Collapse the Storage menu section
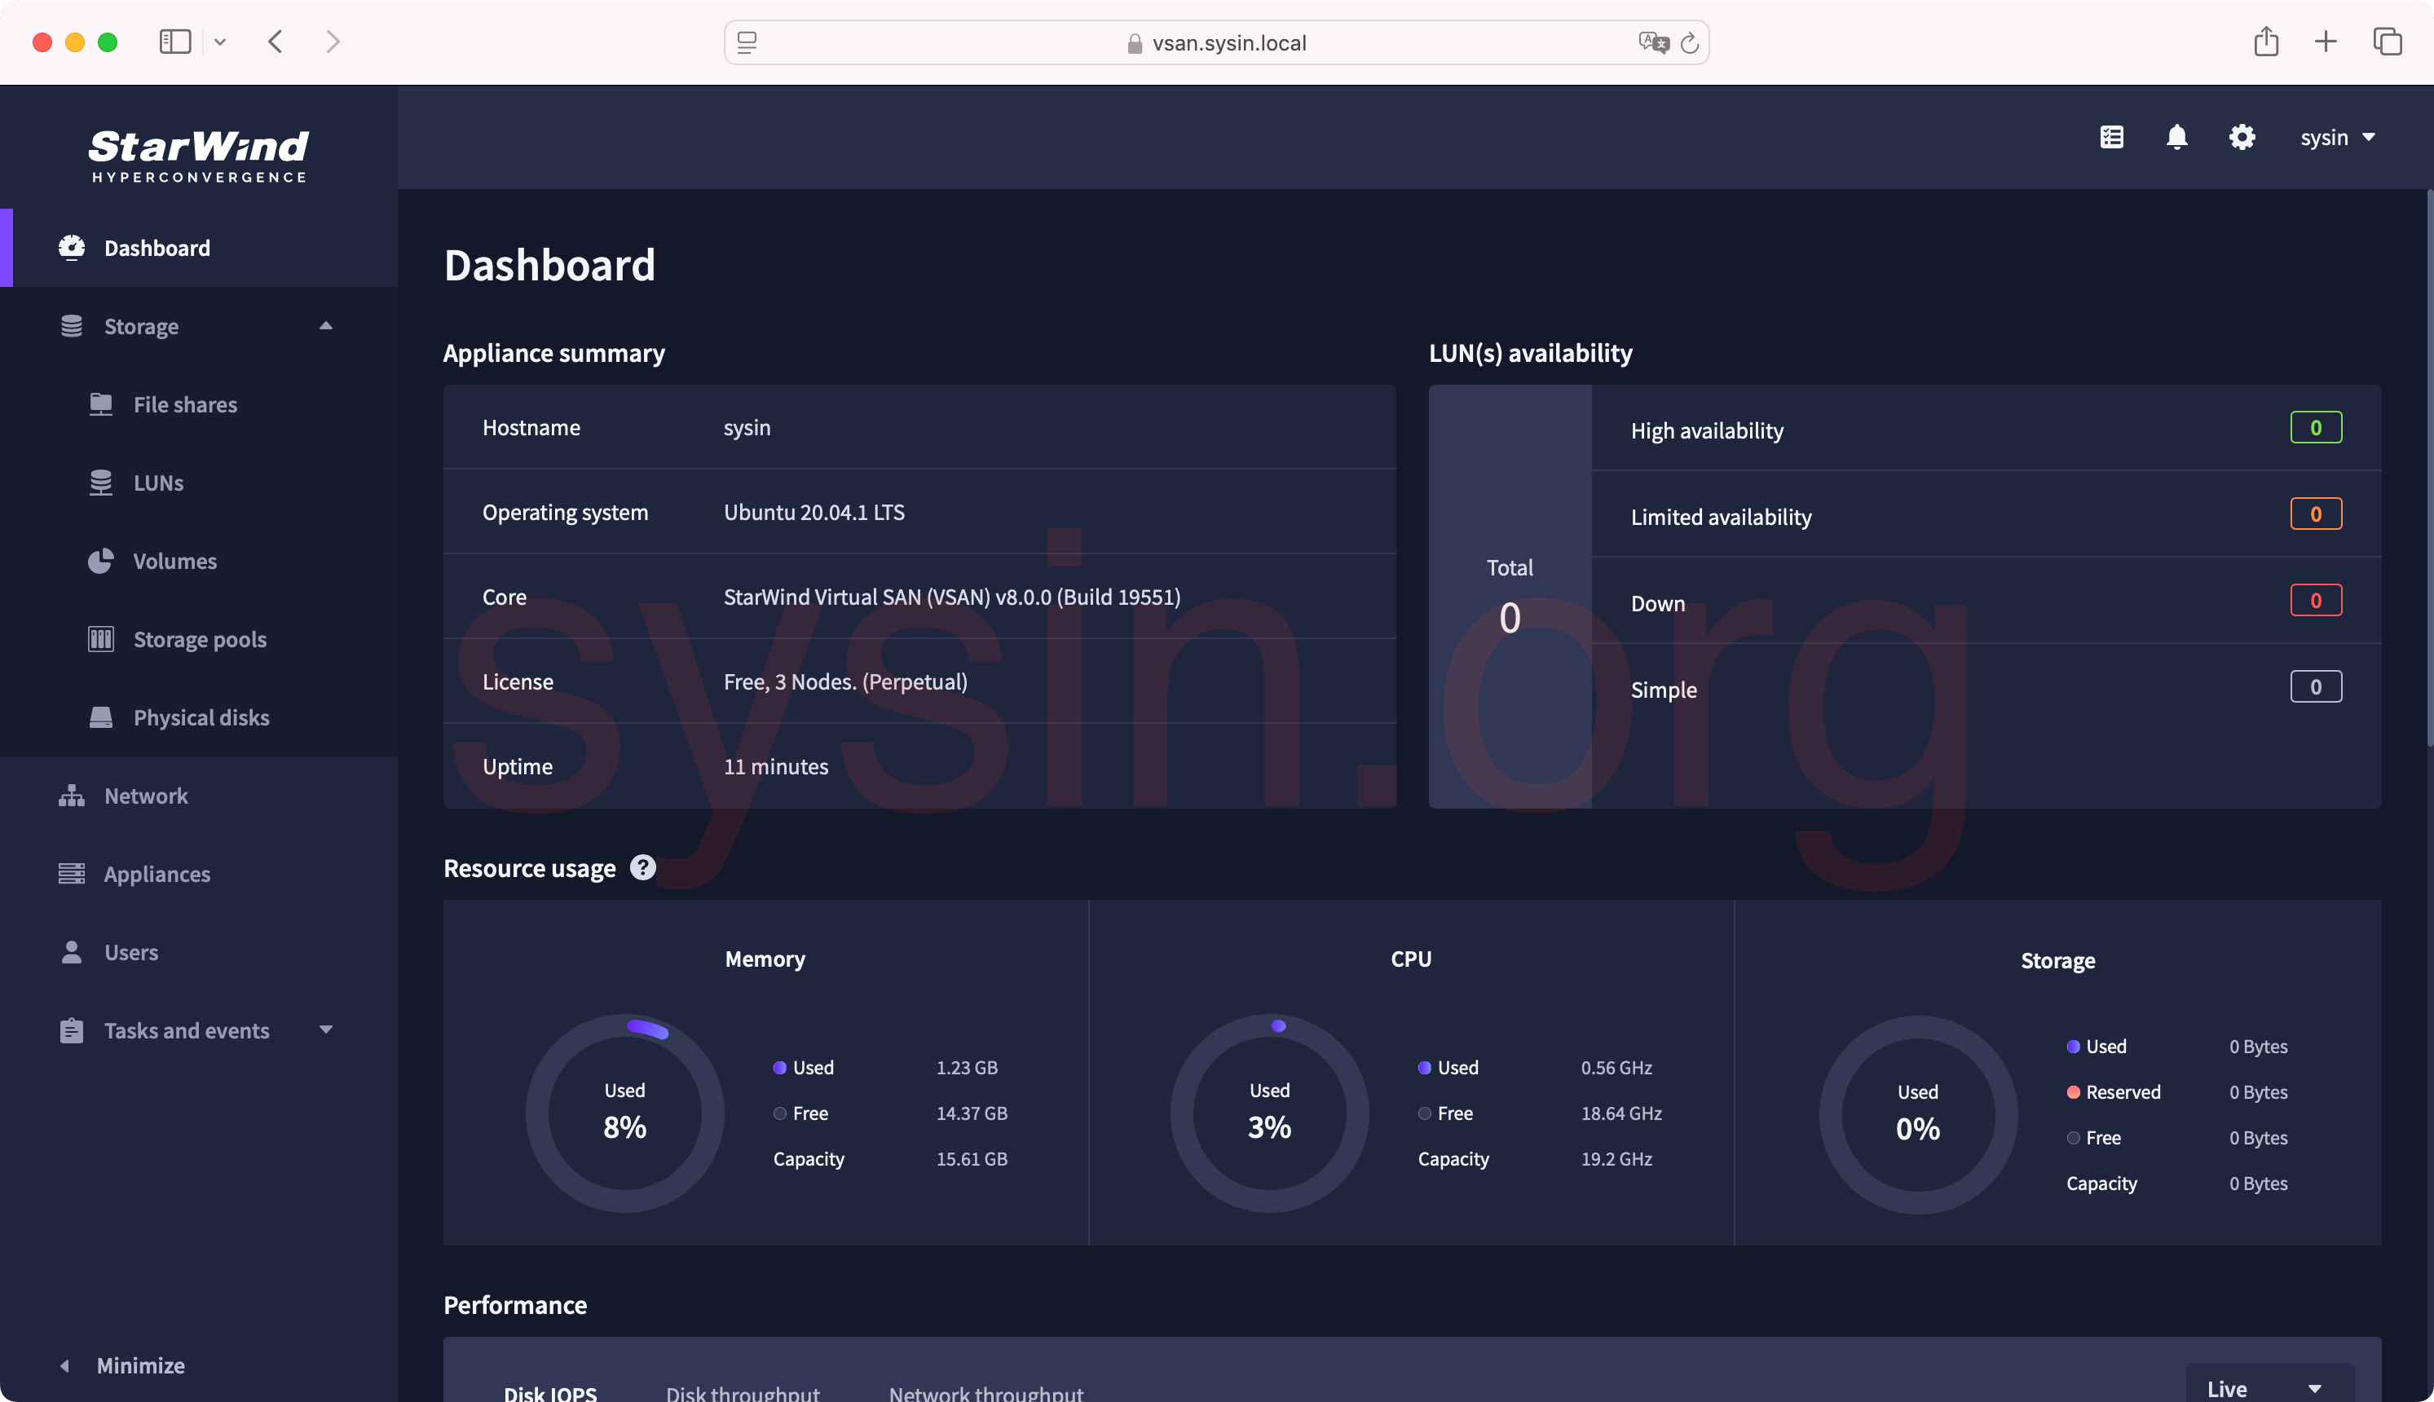The height and width of the screenshot is (1402, 2434). pos(325,326)
